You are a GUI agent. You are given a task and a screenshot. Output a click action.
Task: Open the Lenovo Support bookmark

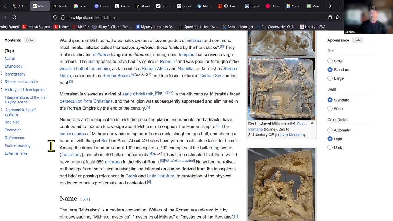point(37,27)
